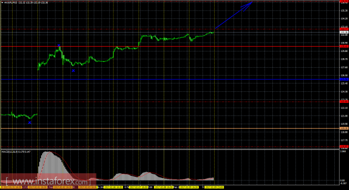The image size is (349, 190).
Task: Click the 2017.02.06 16:30 time marker
Action: coord(113,187)
